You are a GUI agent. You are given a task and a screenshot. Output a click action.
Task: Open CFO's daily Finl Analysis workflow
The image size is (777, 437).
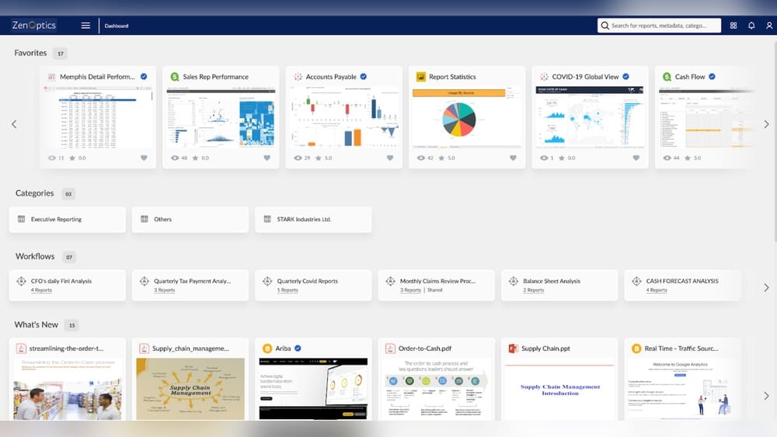pyautogui.click(x=68, y=285)
